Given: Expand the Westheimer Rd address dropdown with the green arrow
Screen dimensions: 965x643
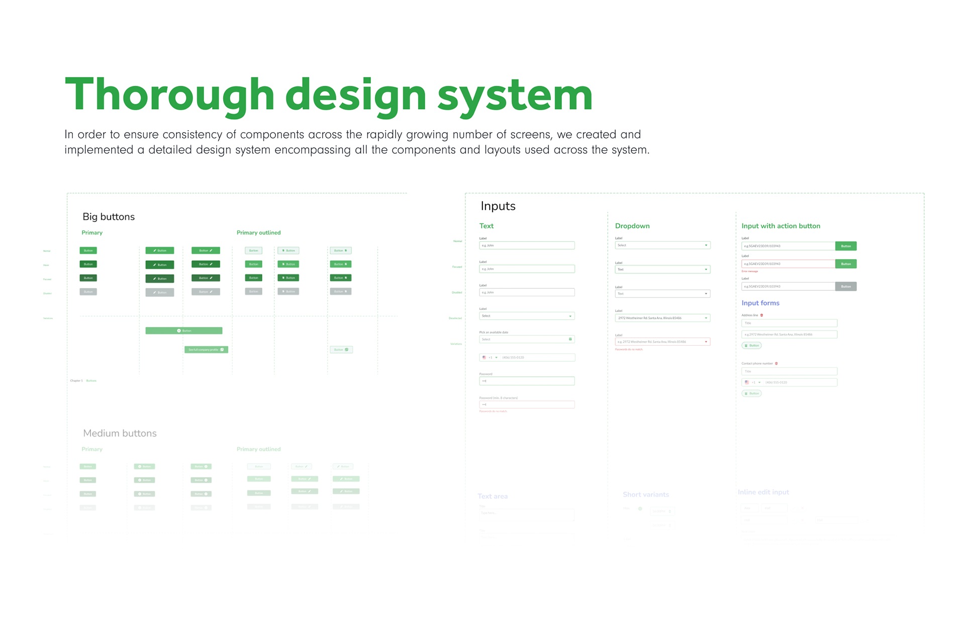Looking at the screenshot, I should pos(706,318).
